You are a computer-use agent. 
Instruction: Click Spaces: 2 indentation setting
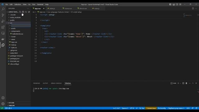click(125, 108)
